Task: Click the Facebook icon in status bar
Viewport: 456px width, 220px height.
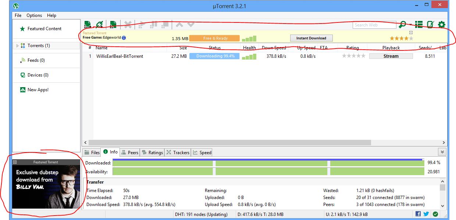Action: pyautogui.click(x=418, y=214)
